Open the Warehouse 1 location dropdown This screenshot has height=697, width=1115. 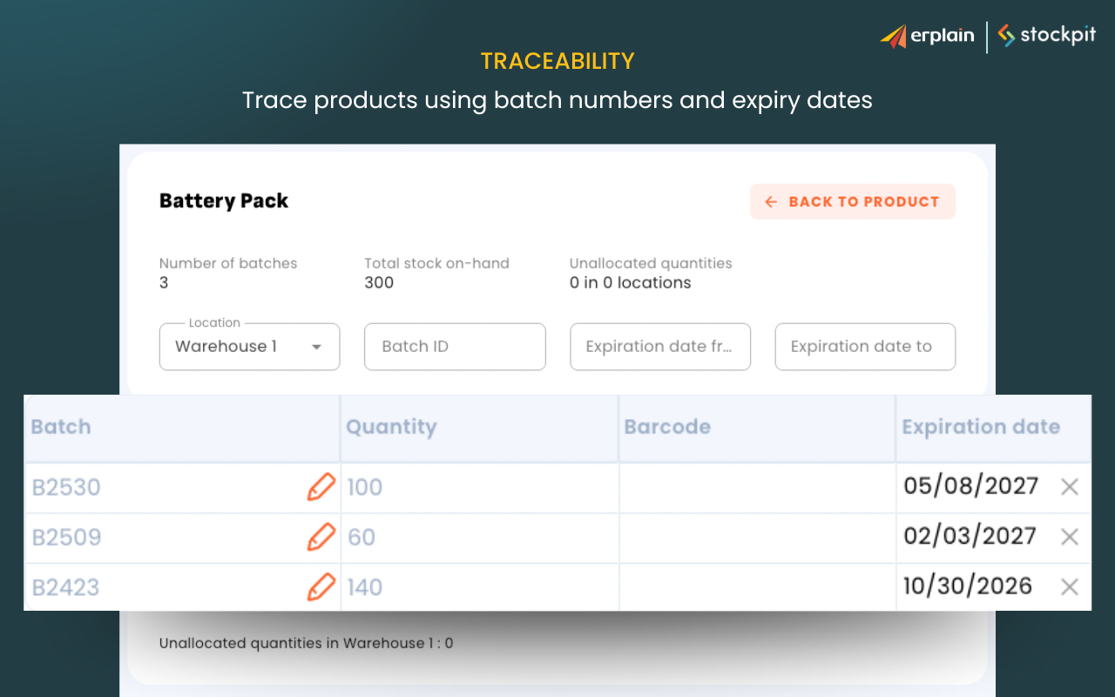249,347
